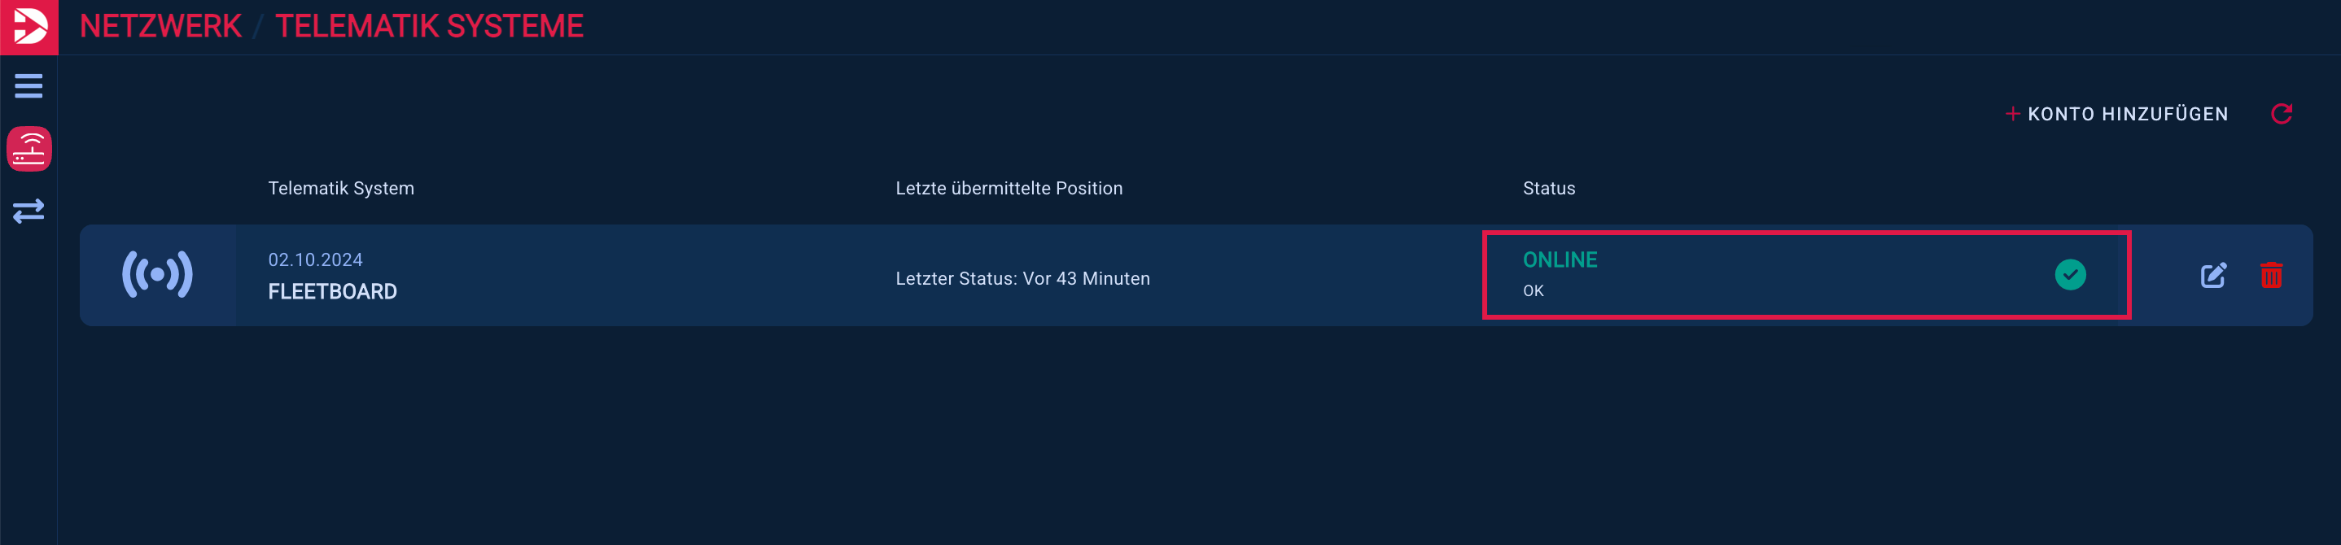Refresh the telematics systems list

tap(2281, 114)
